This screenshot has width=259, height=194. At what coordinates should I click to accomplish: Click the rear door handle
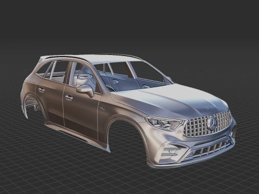[42, 89]
